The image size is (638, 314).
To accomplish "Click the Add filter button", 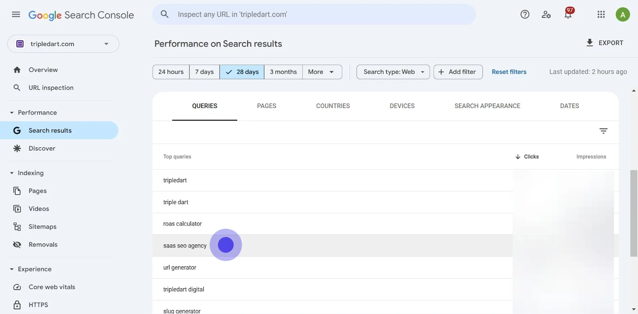I will pyautogui.click(x=458, y=72).
